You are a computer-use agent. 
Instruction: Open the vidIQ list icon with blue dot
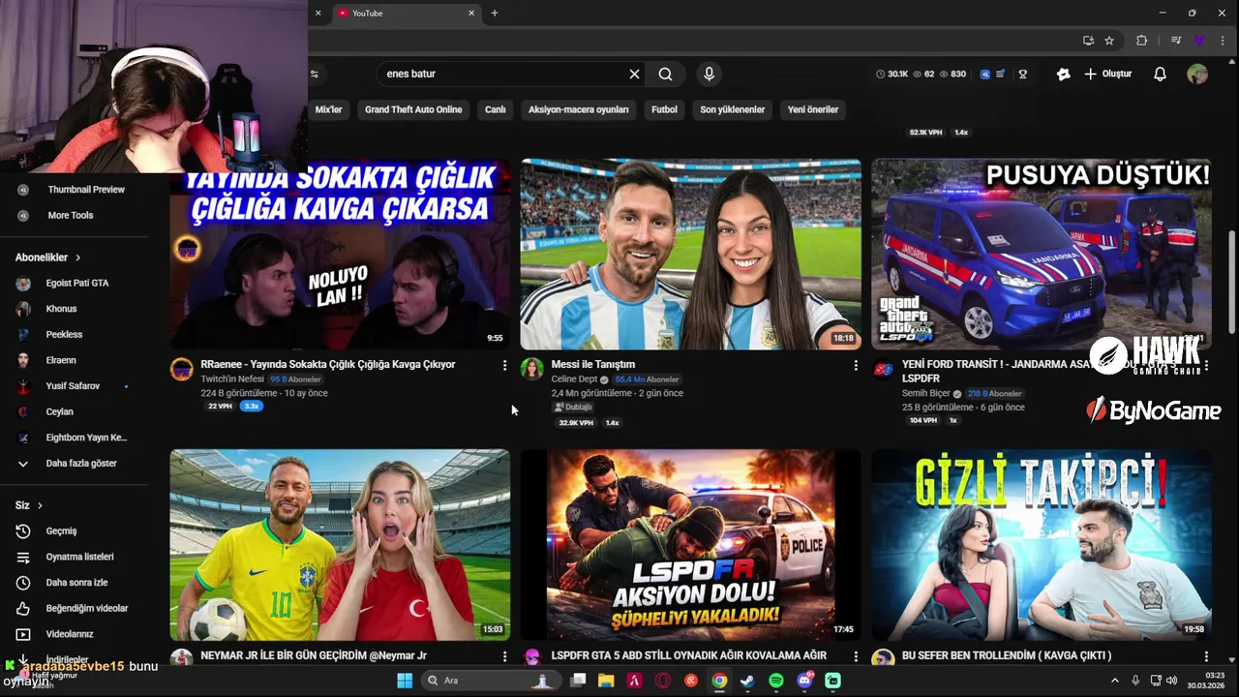1001,74
